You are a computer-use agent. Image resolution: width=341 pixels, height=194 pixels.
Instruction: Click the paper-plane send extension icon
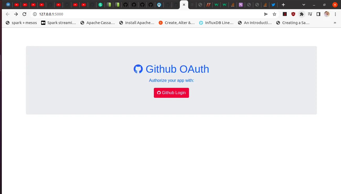[266, 14]
